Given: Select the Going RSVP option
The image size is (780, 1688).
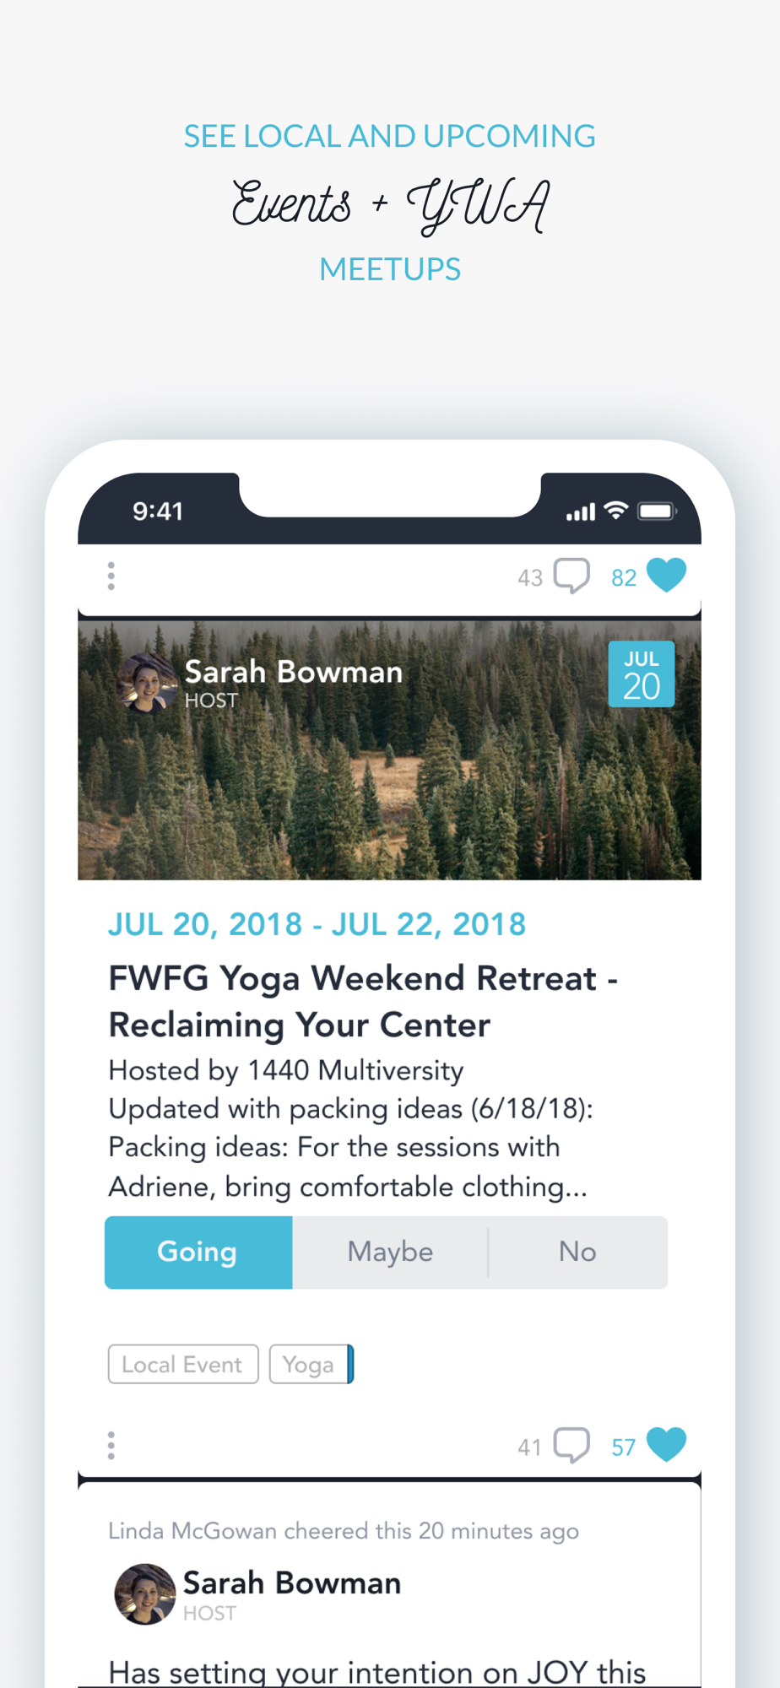Looking at the screenshot, I should point(198,1252).
